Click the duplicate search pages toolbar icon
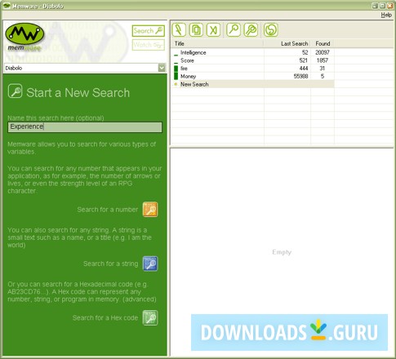 coord(196,29)
